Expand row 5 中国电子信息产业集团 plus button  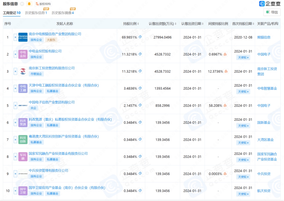point(15,105)
